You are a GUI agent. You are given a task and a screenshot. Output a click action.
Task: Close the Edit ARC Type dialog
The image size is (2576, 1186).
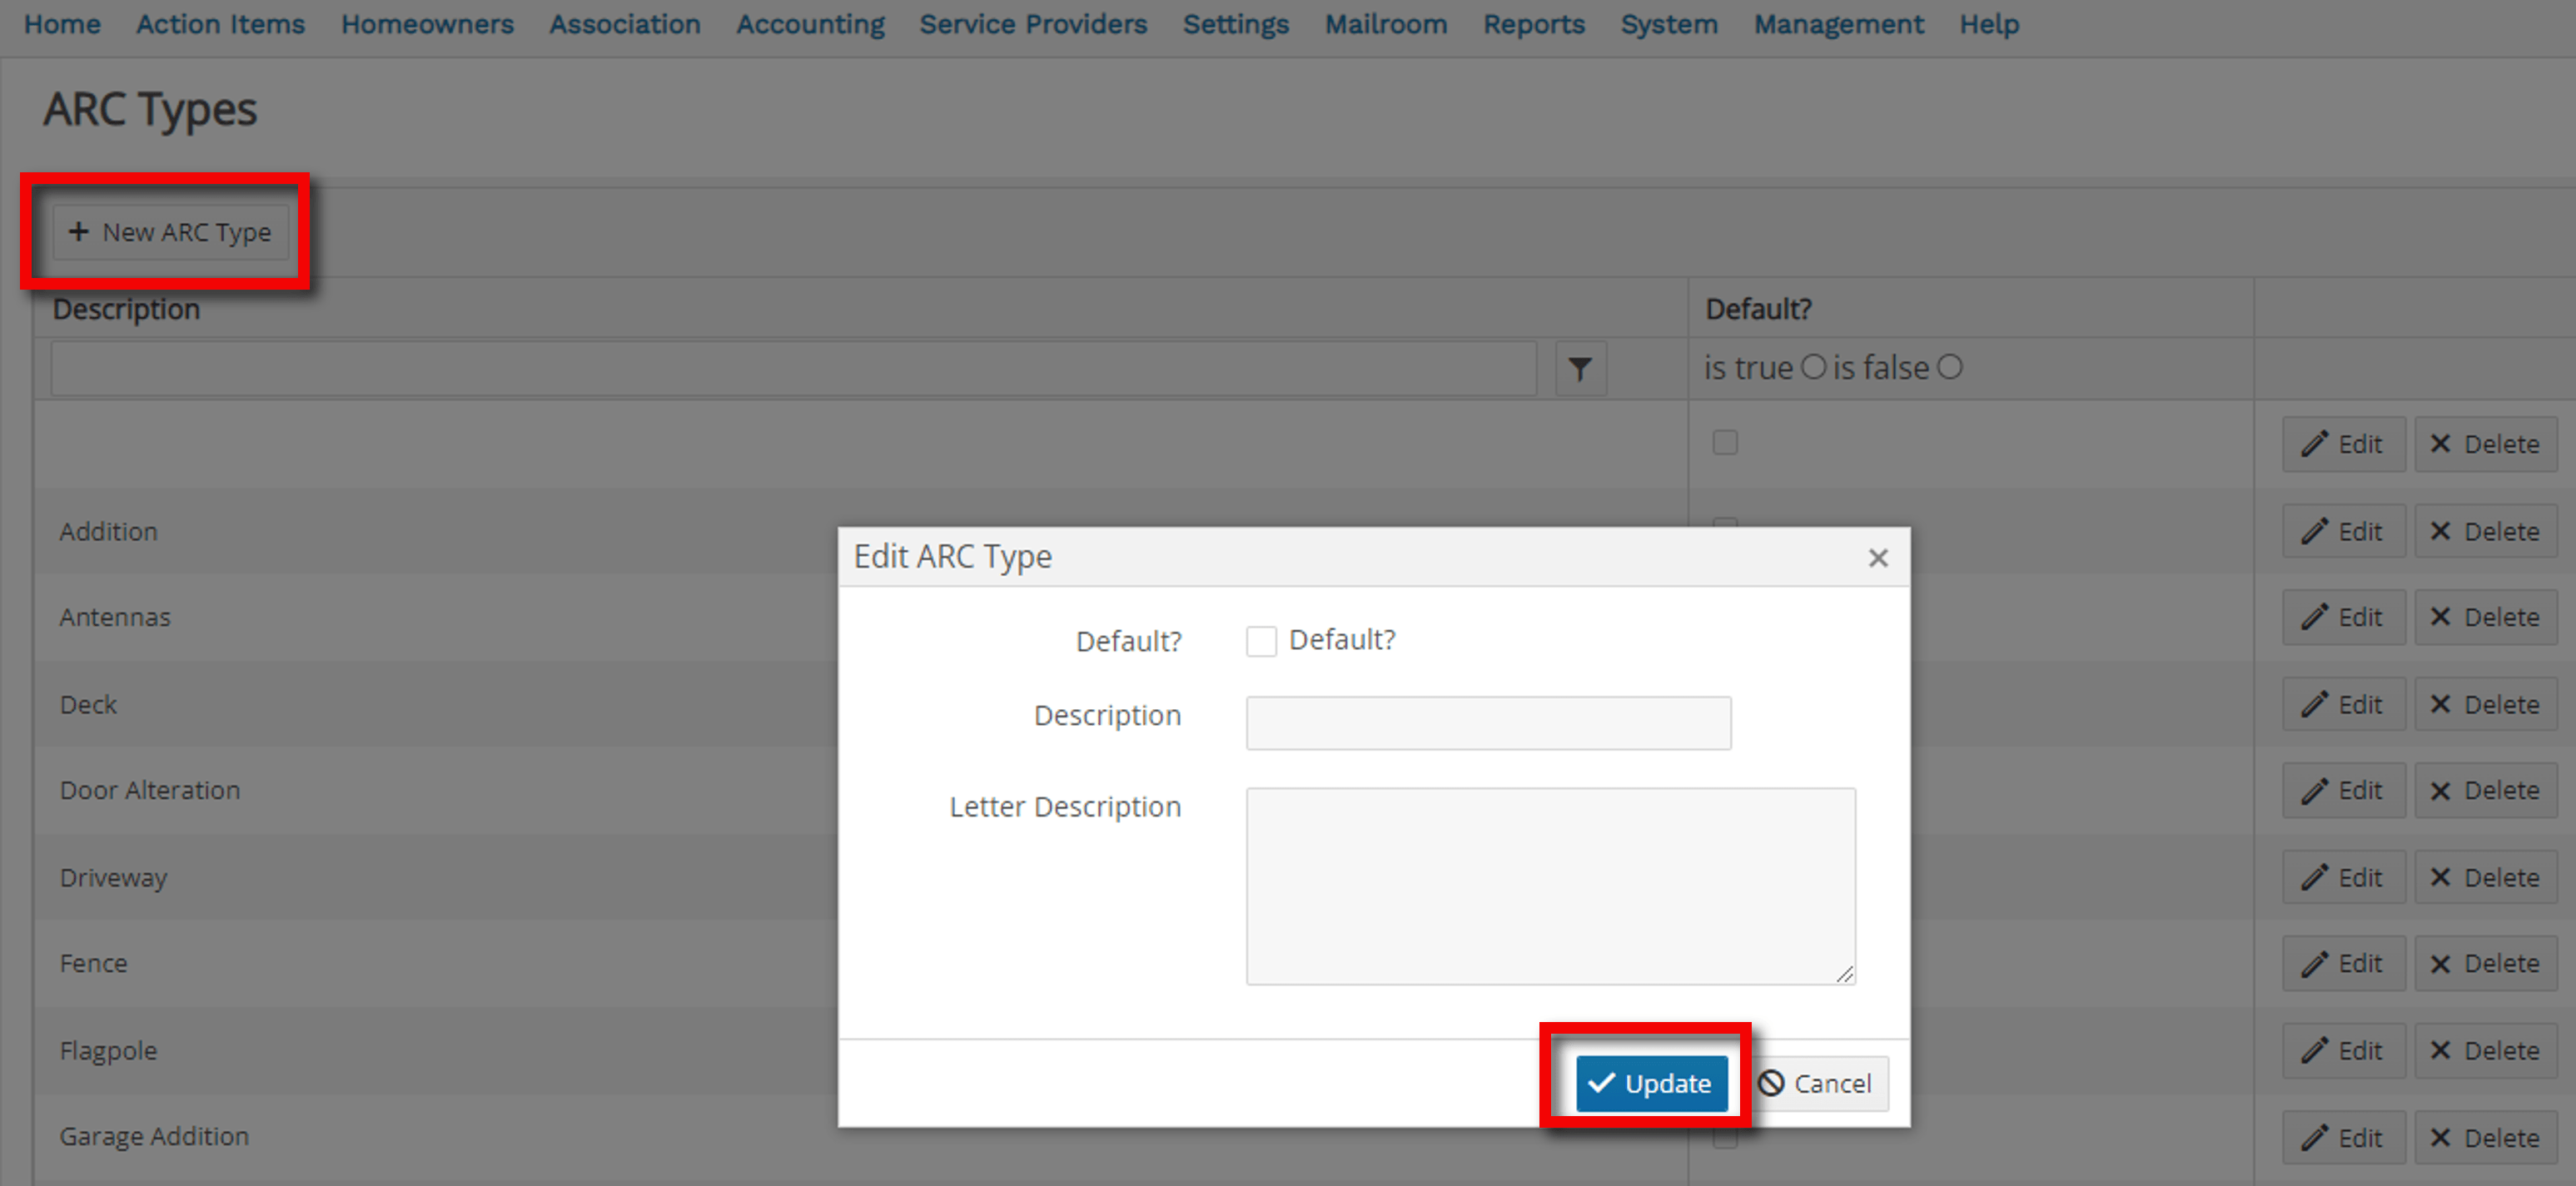coord(1878,558)
